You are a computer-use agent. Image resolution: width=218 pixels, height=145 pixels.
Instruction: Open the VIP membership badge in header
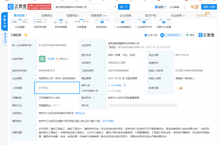click(x=195, y=7)
